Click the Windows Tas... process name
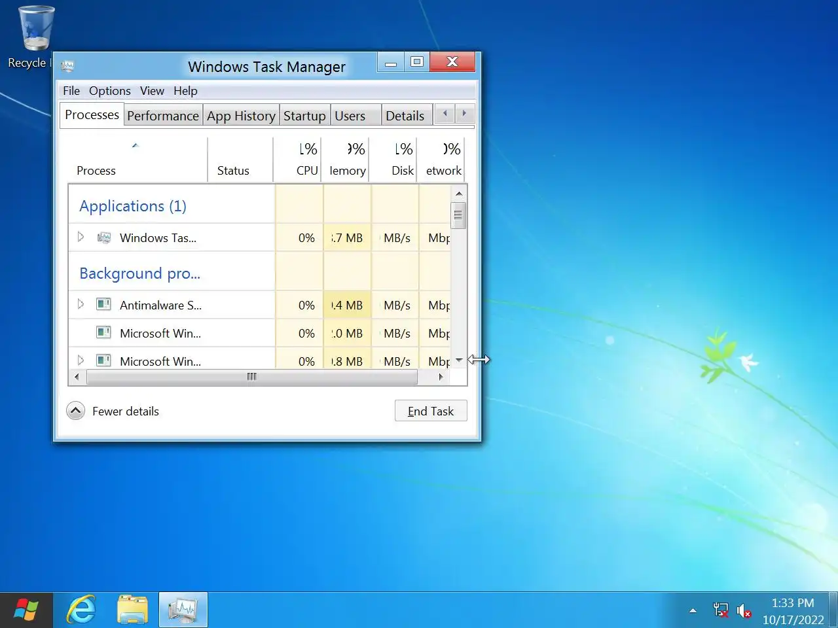This screenshot has width=838, height=628. [x=158, y=238]
